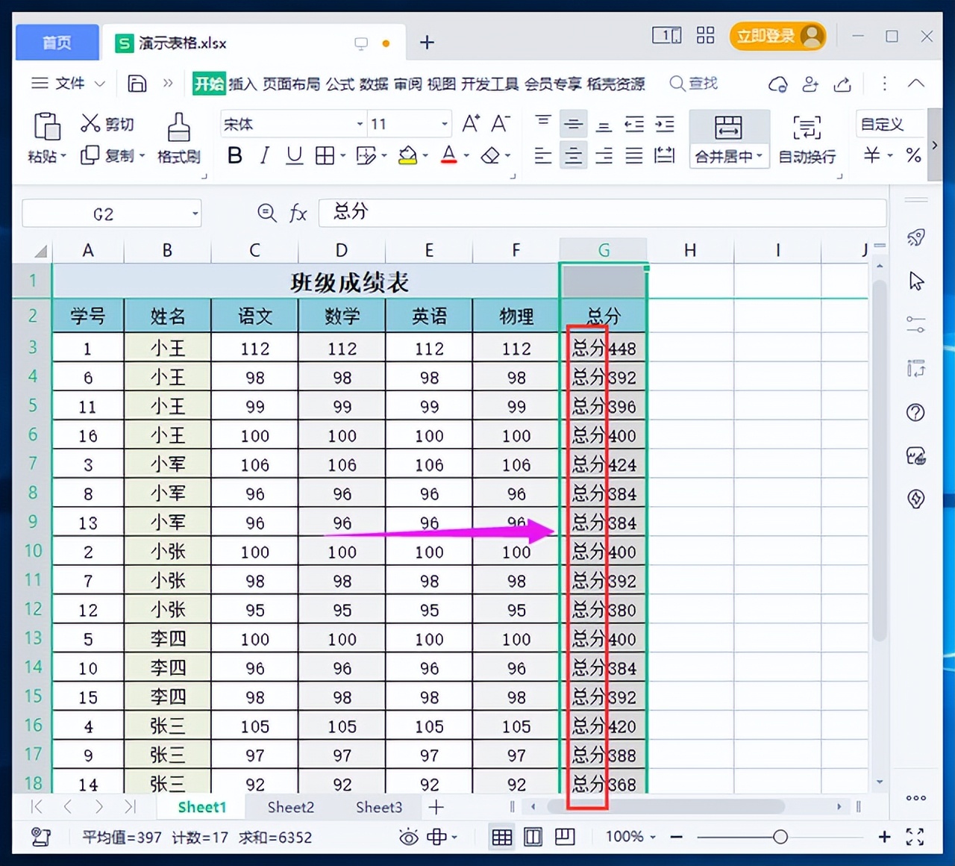Switch to the Sheet2 worksheet tab
This screenshot has width=955, height=866.
point(290,807)
